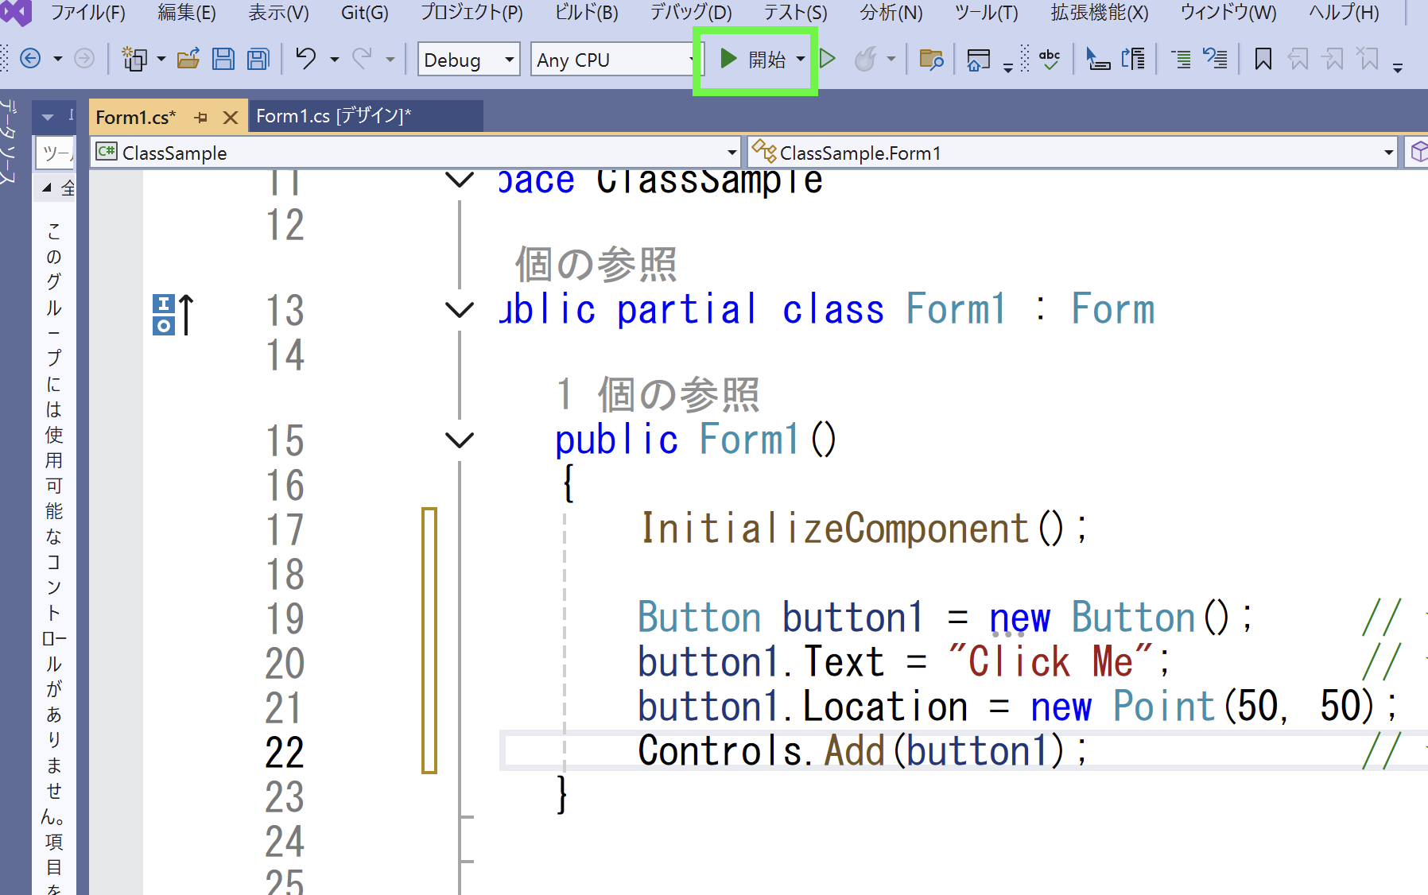Click the open file folder icon

[188, 59]
